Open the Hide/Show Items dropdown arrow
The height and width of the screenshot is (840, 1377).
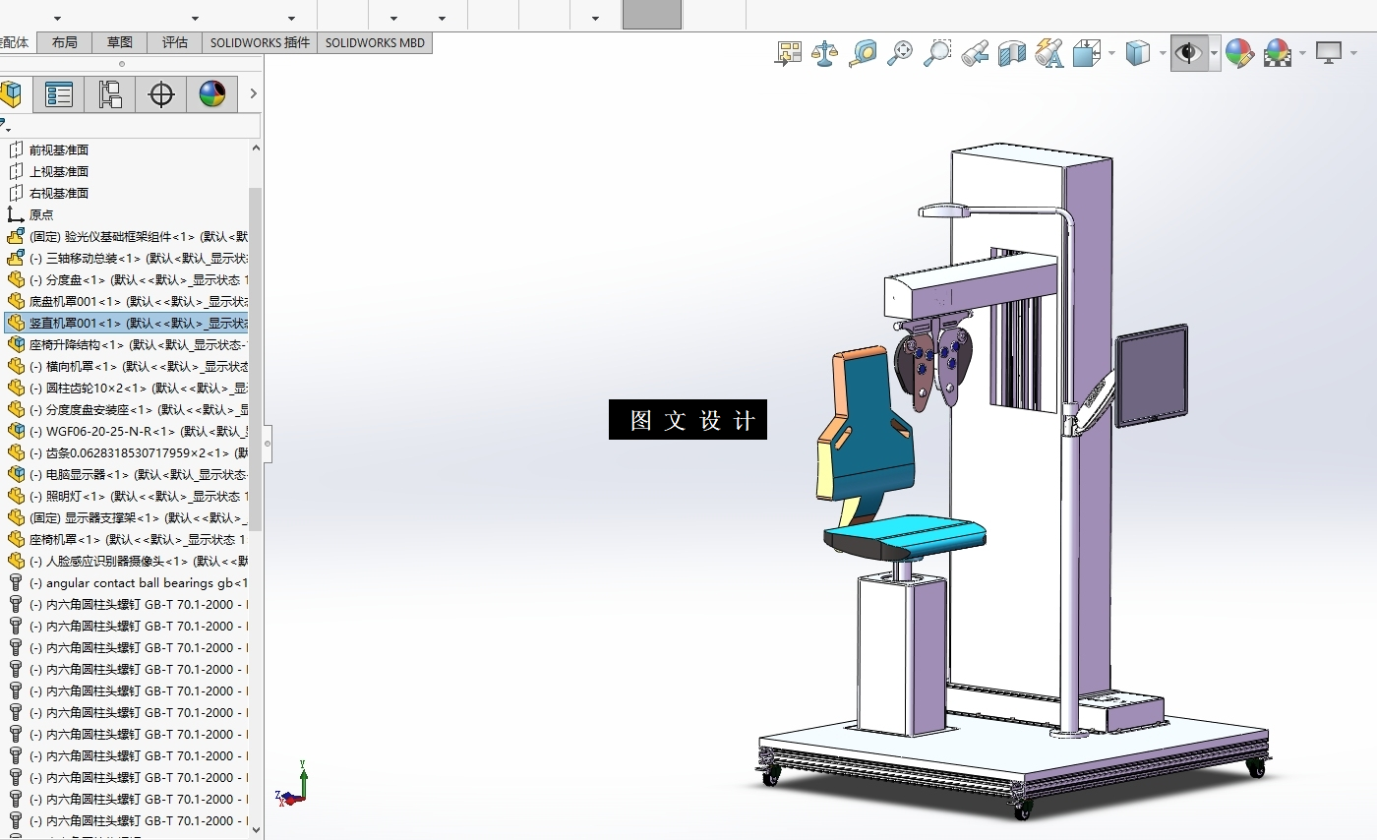(1214, 53)
